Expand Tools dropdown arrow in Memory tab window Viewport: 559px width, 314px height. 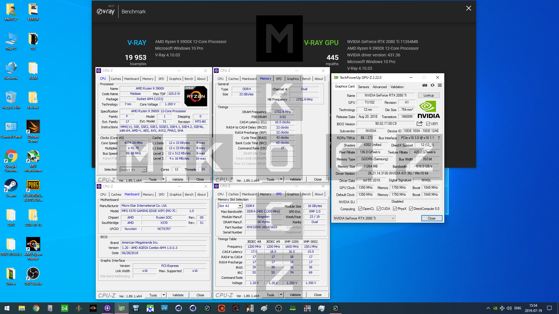point(281,179)
